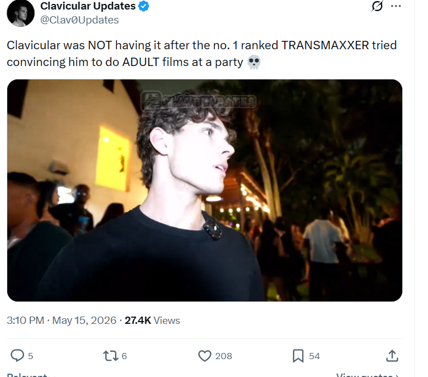Click the skull emoji in the tweet
The width and height of the screenshot is (428, 377).
tap(254, 62)
